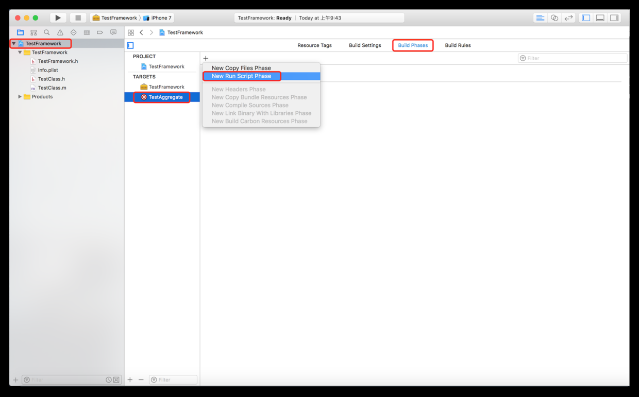
Task: Open the Find navigator search icon
Action: pyautogui.click(x=47, y=32)
